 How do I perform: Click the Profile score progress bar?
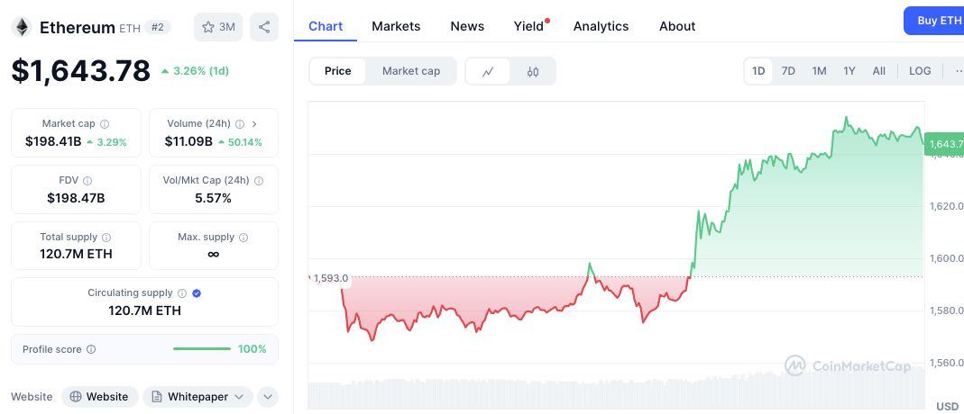coord(201,349)
